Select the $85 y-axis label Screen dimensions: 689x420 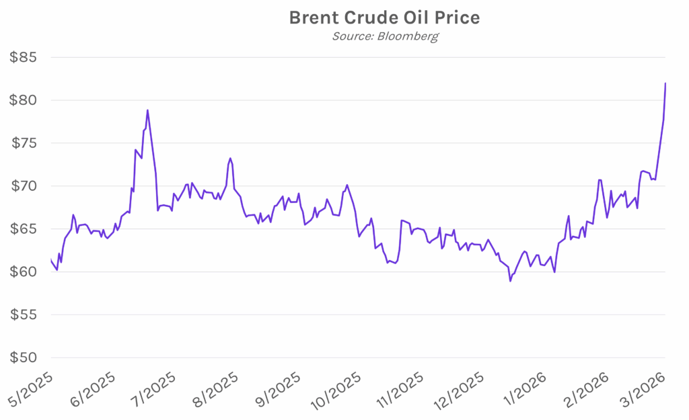point(23,57)
